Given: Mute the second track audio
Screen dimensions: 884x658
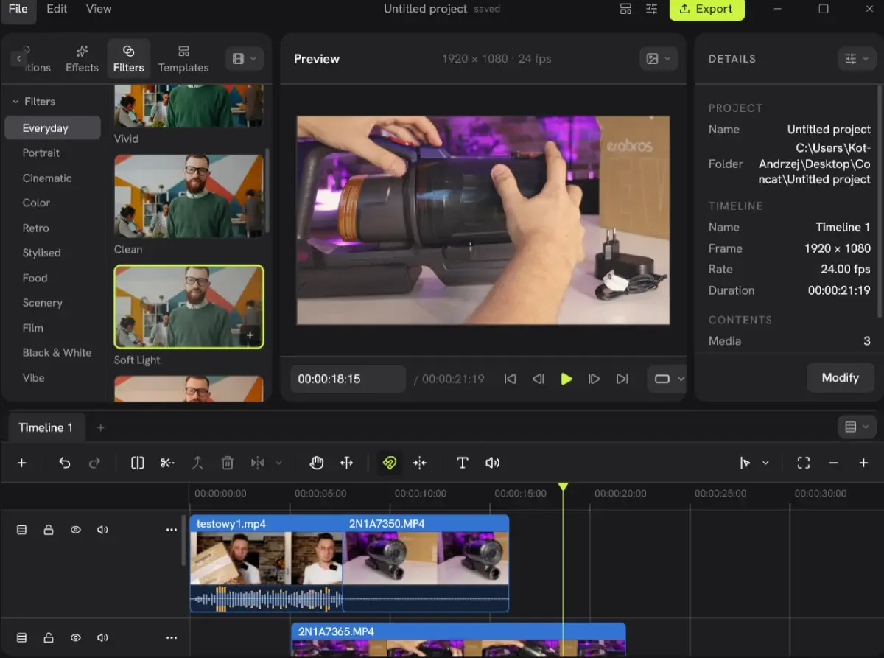Looking at the screenshot, I should pyautogui.click(x=102, y=637).
